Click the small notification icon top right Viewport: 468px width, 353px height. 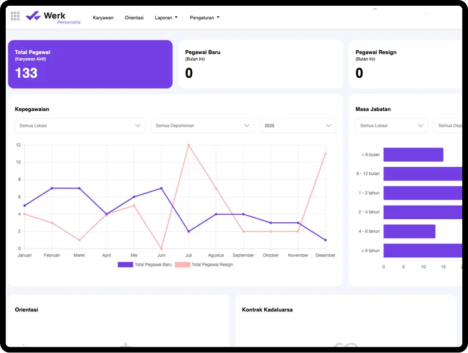374,9
